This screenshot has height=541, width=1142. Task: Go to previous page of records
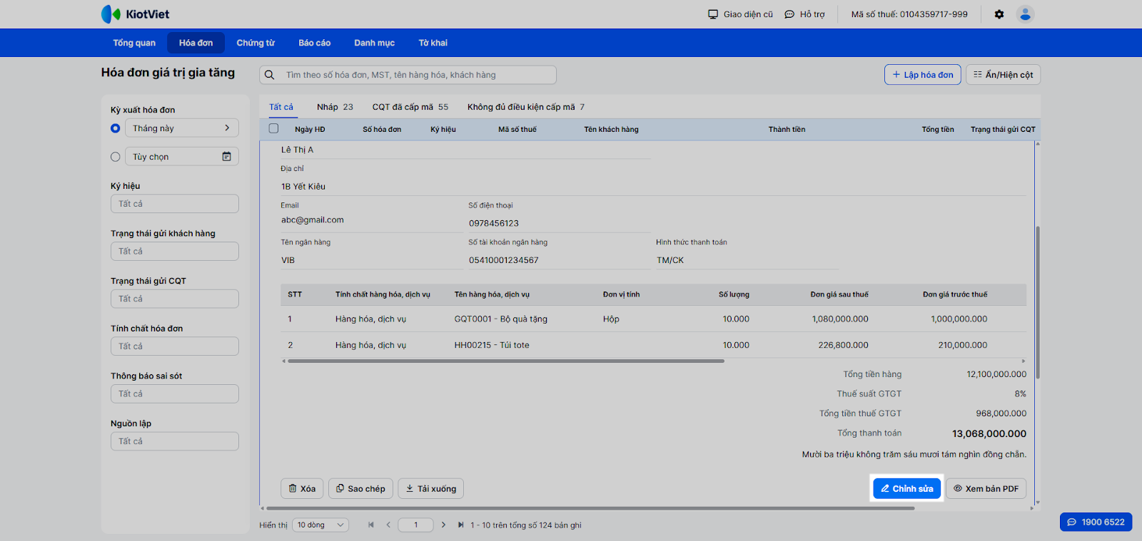(x=388, y=525)
